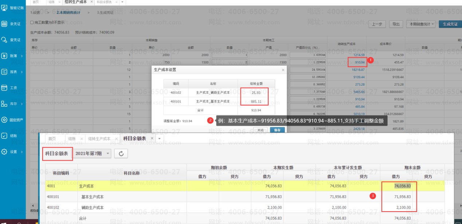Screen dimensions: 462x224
Task: Click the 生成凭证 button
Action: pyautogui.click(x=450, y=24)
